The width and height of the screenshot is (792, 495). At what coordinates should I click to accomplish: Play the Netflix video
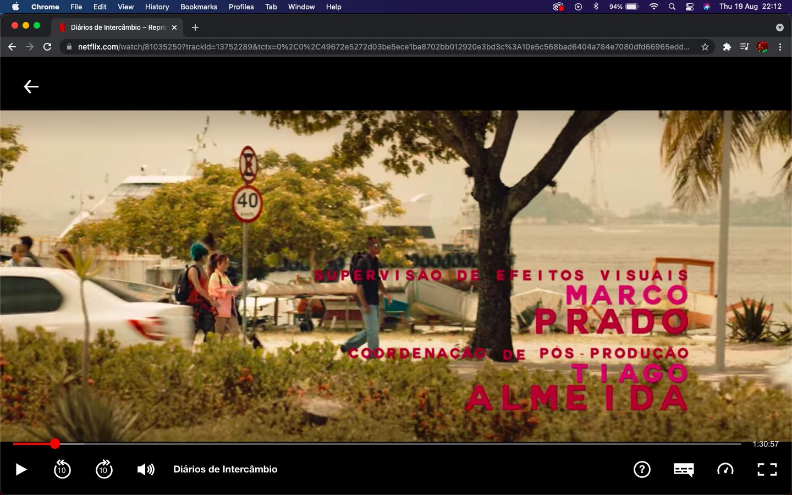click(21, 469)
